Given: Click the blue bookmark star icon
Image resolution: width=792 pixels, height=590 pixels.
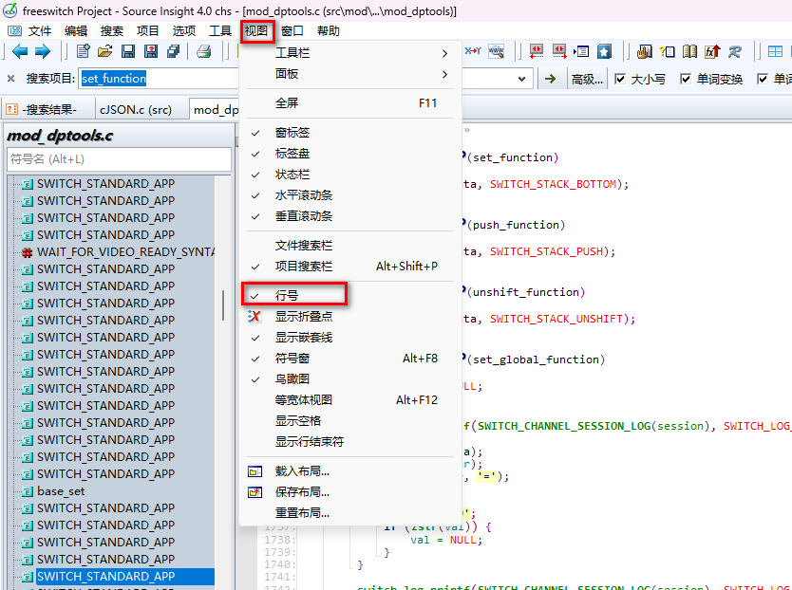Looking at the screenshot, I should click(603, 52).
